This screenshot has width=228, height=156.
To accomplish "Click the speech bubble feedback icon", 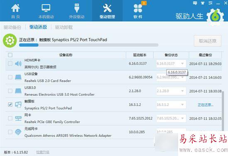I will [195, 3].
